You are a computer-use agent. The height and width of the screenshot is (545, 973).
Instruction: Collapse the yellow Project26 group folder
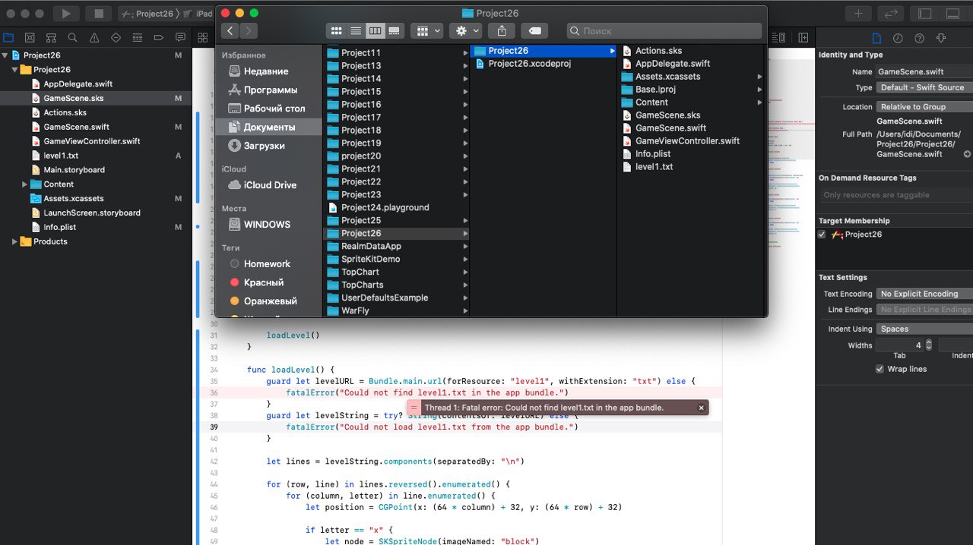14,70
